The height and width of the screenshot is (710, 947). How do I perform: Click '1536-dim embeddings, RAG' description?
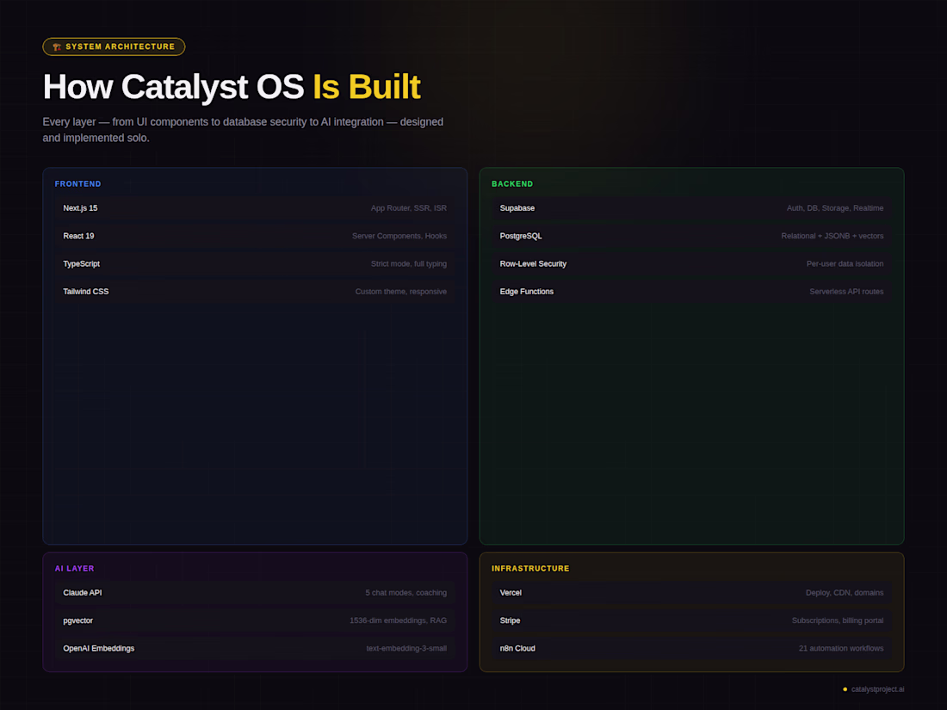[x=398, y=620]
